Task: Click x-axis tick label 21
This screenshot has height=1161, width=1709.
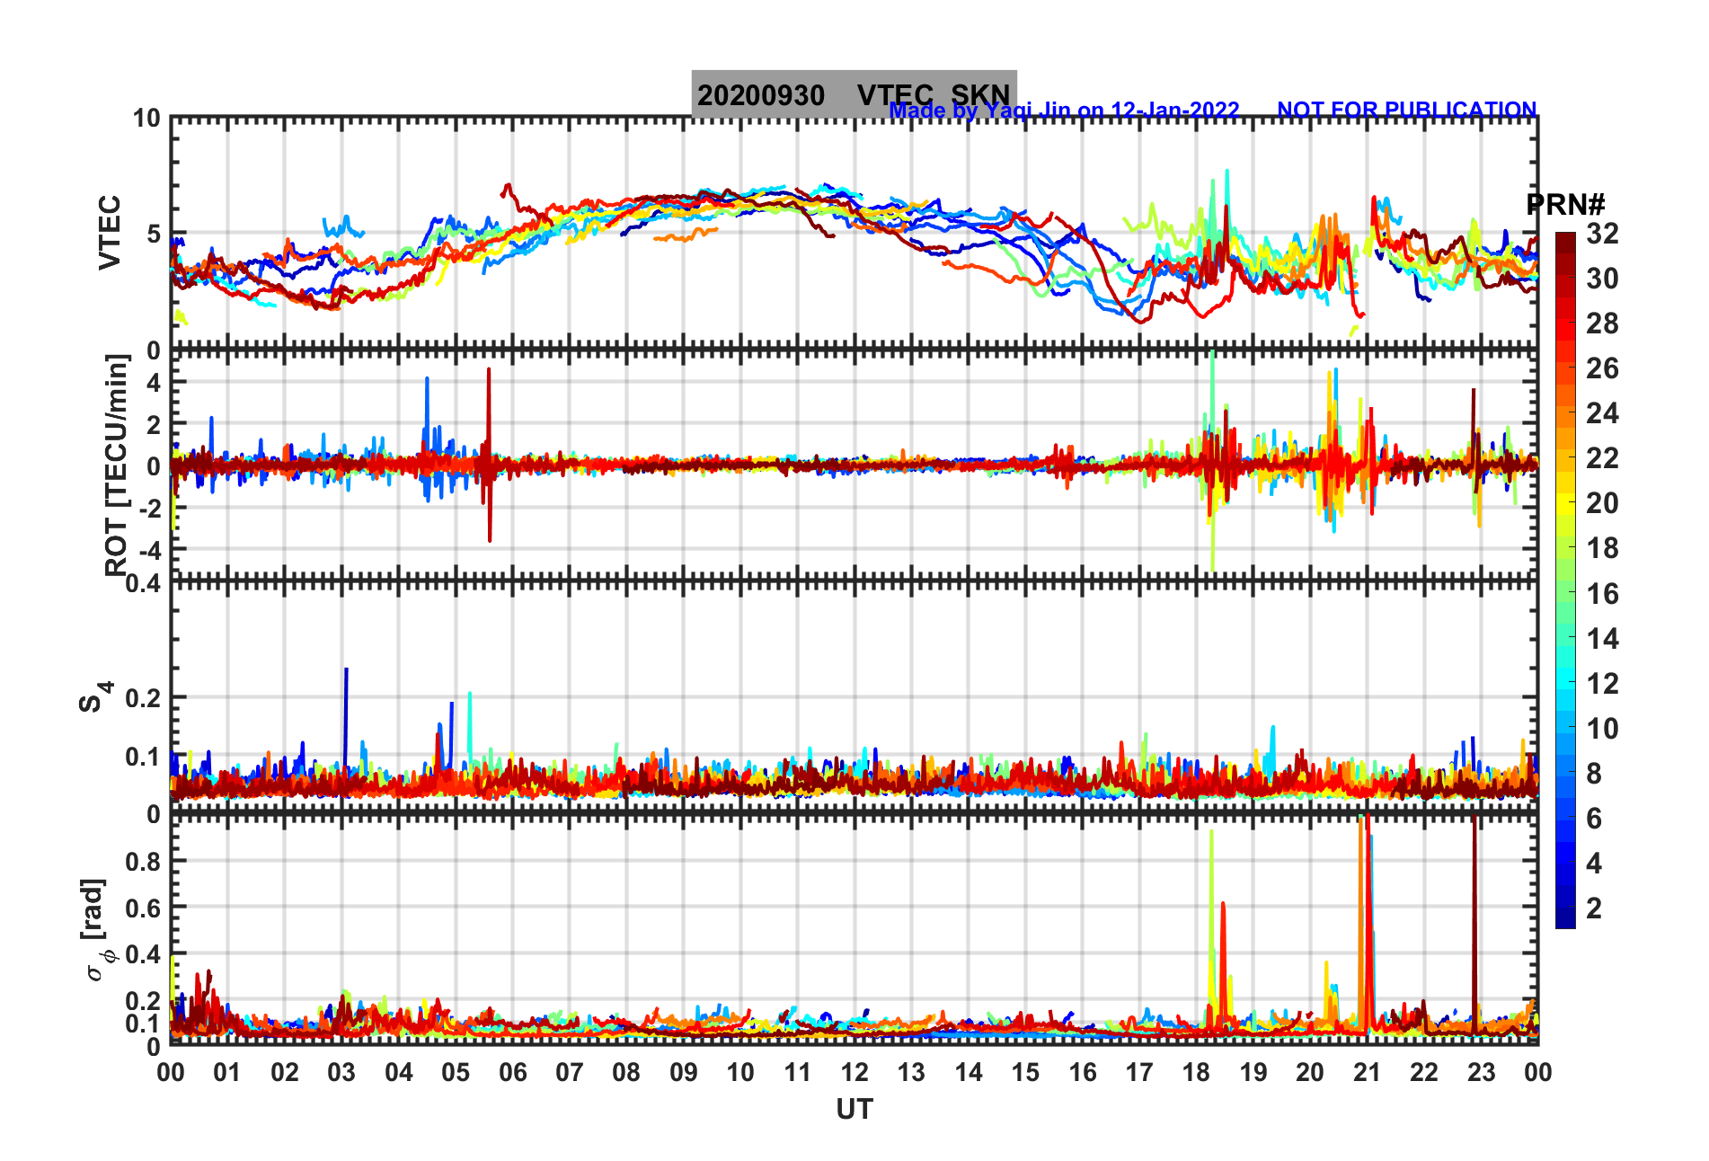Action: click(1367, 1072)
